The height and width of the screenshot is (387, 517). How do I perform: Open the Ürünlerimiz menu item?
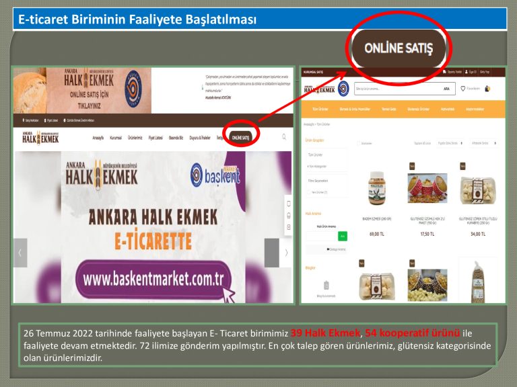135,138
